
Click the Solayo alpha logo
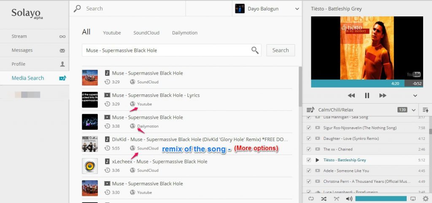click(27, 13)
